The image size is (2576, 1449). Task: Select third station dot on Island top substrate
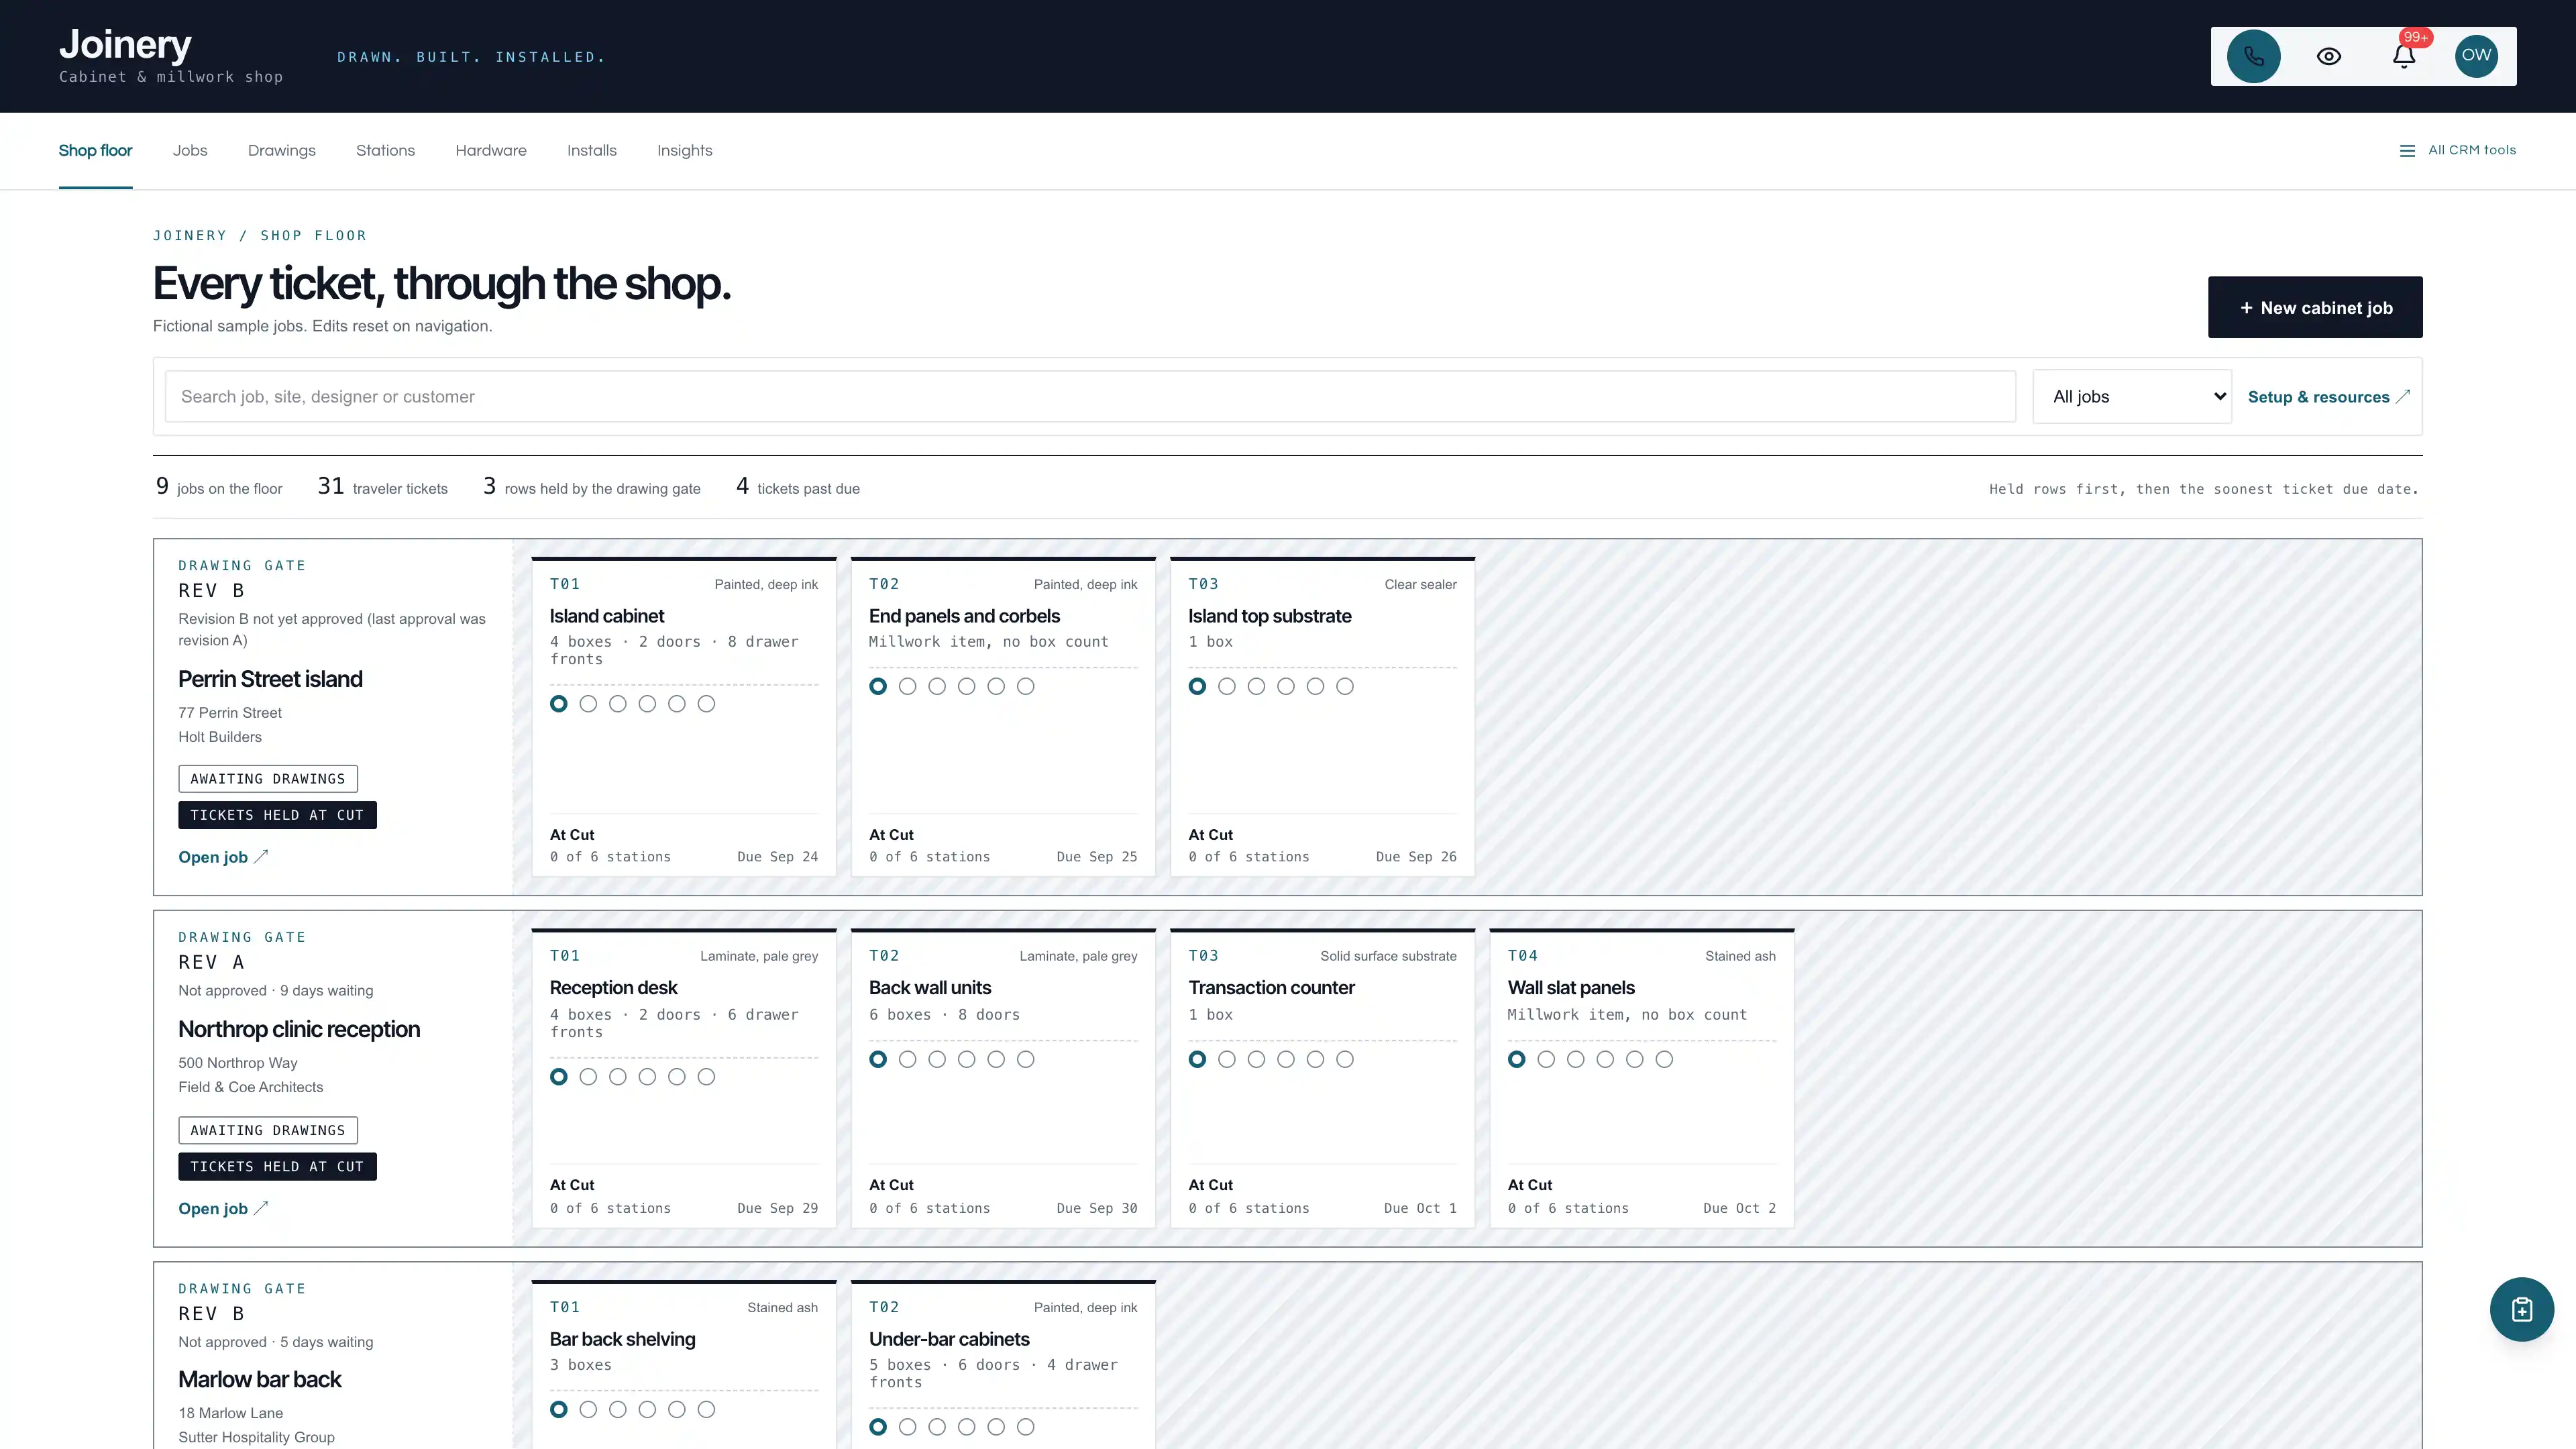(x=1256, y=686)
